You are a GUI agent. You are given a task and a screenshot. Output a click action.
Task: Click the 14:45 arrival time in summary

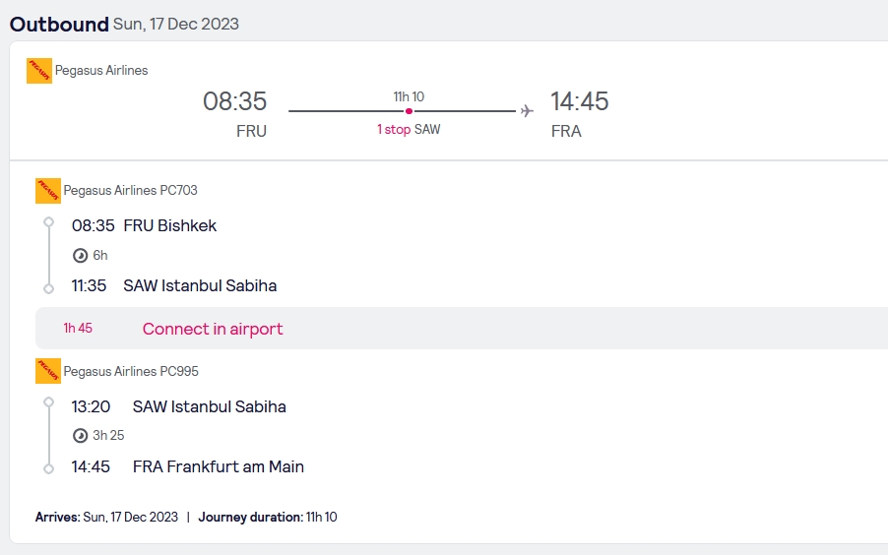pos(579,101)
